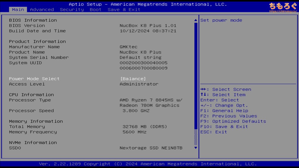
Task: Click the +/-: Change Opt. hint
Action: click(224, 105)
